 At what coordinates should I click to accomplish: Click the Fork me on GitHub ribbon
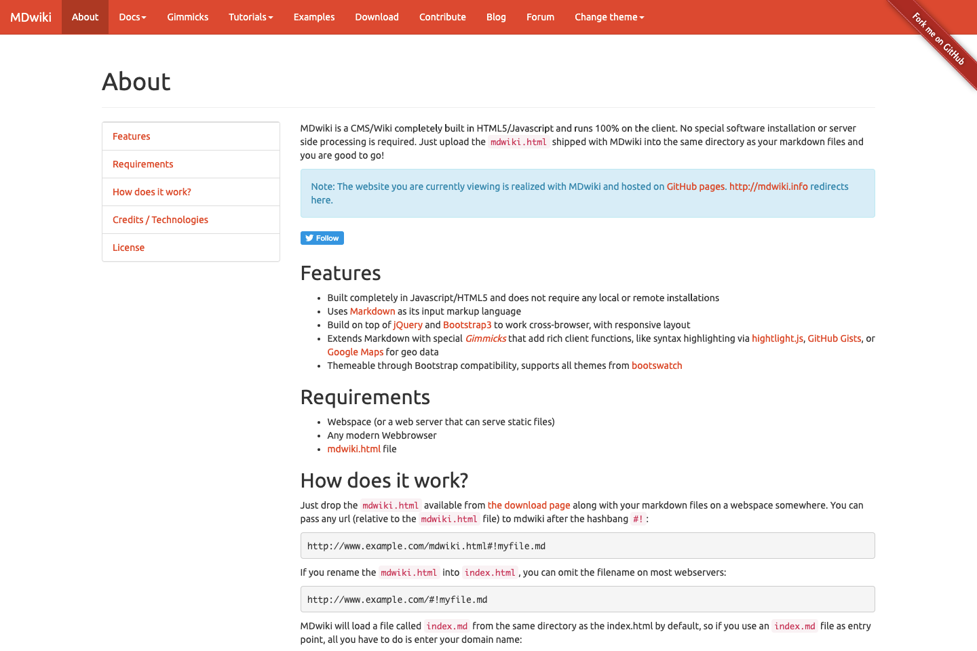click(x=939, y=39)
